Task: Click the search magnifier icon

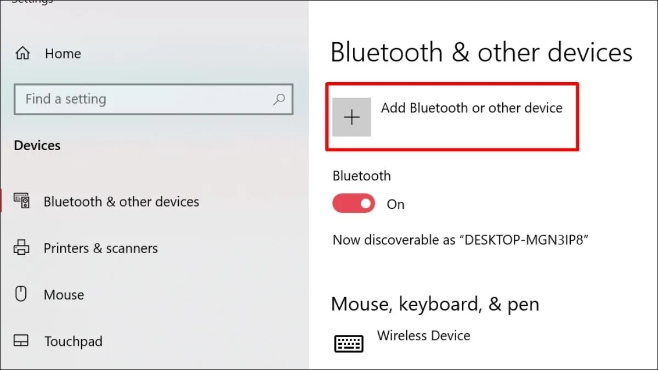Action: (x=279, y=99)
